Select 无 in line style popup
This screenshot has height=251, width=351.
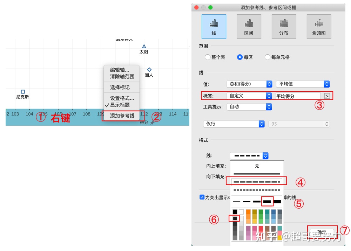pyautogui.click(x=257, y=166)
